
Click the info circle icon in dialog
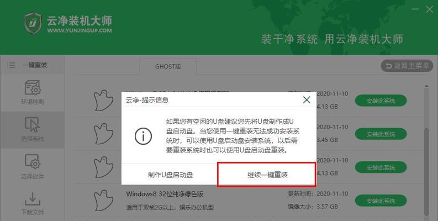click(143, 136)
